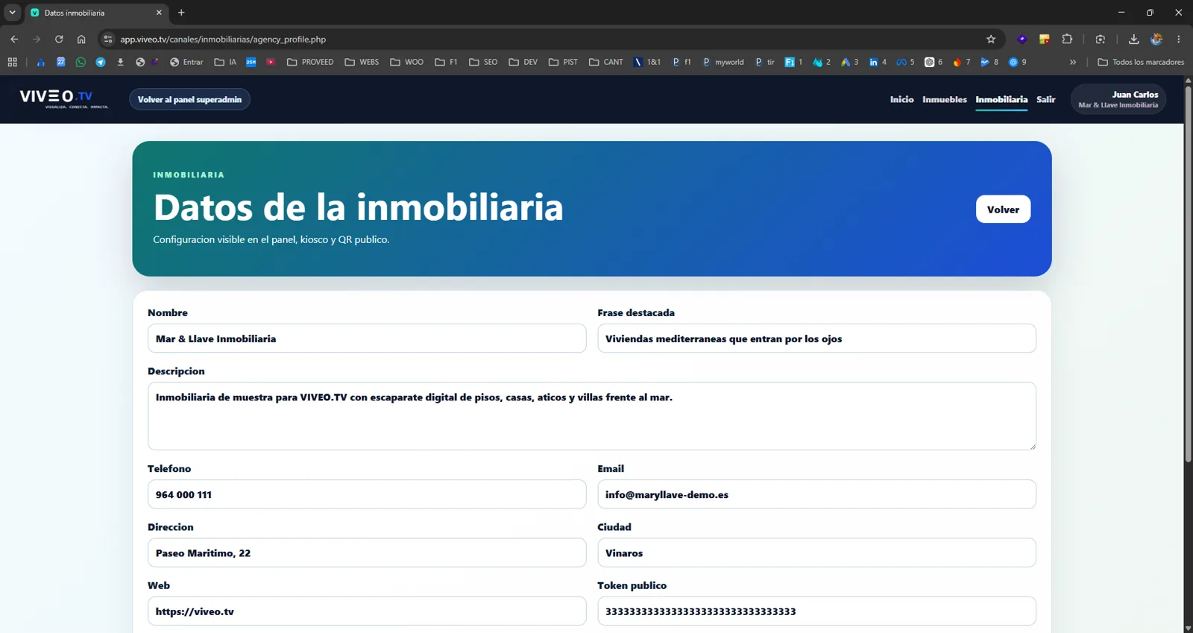Open the 'myworld' PayPal bookmark
This screenshot has width=1193, height=633.
tap(723, 62)
